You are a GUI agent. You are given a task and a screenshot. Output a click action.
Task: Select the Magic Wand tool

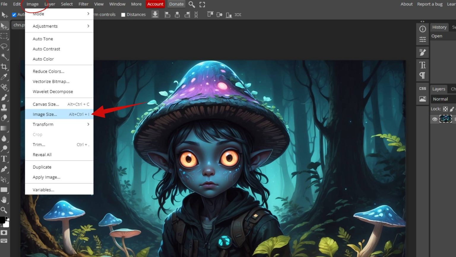(x=4, y=57)
